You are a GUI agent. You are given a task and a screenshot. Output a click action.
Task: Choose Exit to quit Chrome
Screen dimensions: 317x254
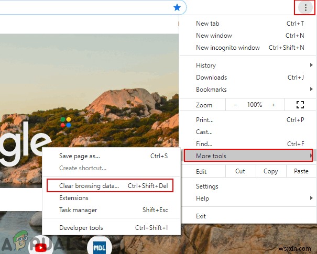pos(248,216)
